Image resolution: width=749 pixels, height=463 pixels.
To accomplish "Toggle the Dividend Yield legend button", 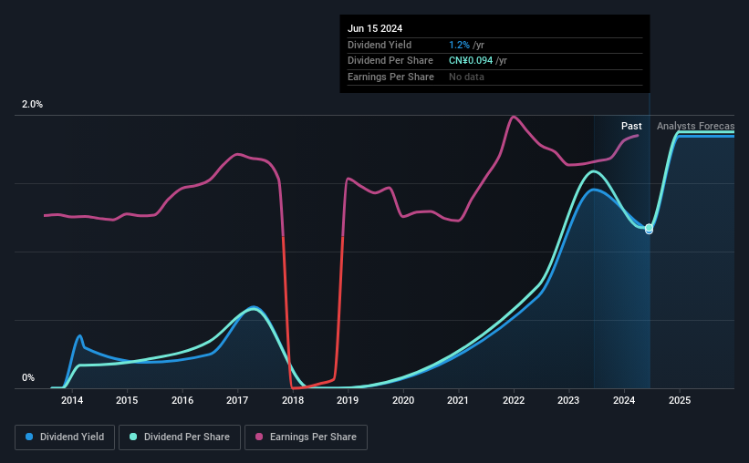I will click(65, 437).
